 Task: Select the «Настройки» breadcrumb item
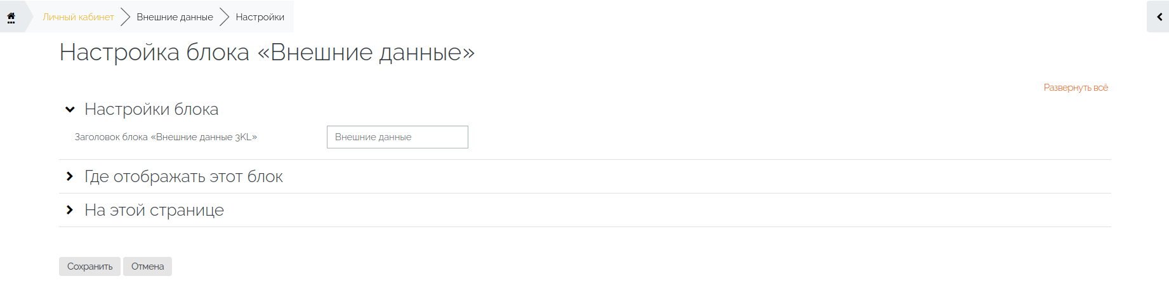(x=260, y=17)
